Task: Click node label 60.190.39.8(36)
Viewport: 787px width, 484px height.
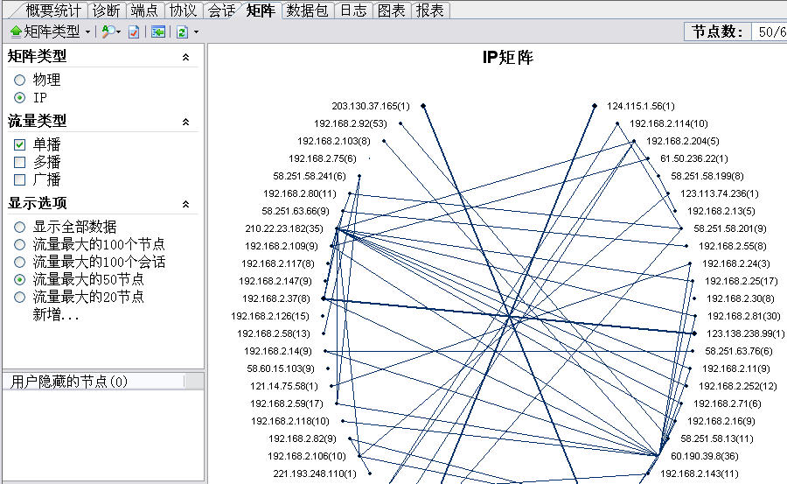Action: point(704,456)
